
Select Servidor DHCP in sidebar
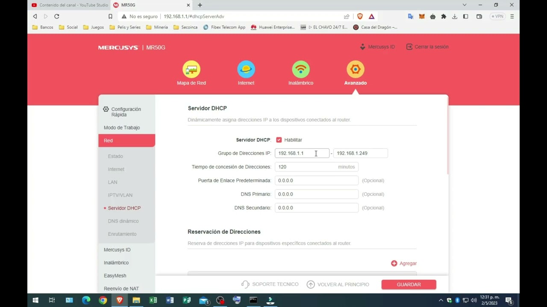point(124,208)
